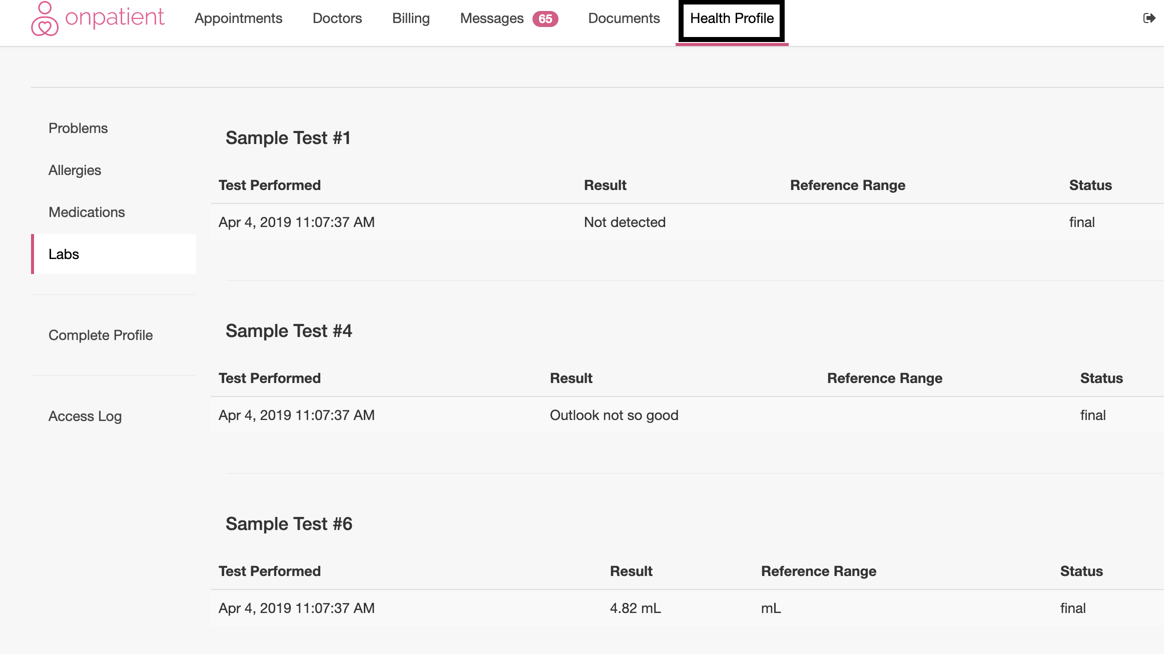Image resolution: width=1164 pixels, height=654 pixels.
Task: Click the onpatient heart logo
Action: coord(45,18)
